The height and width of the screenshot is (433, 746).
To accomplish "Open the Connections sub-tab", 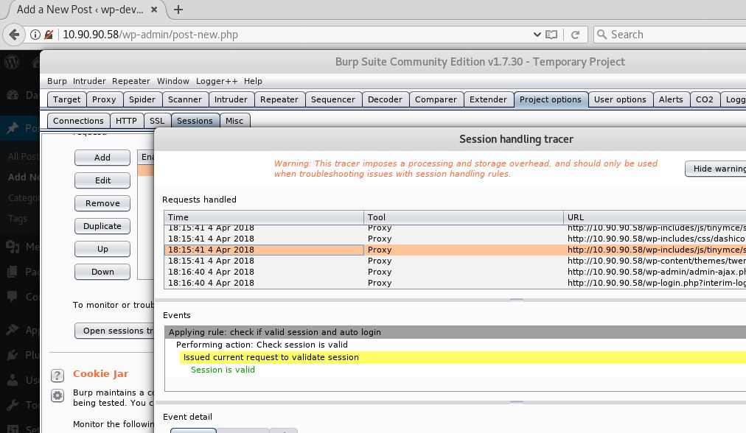I will click(78, 121).
